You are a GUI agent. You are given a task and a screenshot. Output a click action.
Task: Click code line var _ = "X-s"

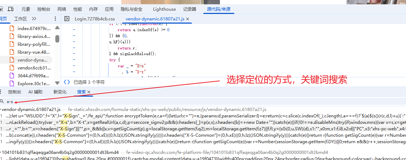point(132,66)
